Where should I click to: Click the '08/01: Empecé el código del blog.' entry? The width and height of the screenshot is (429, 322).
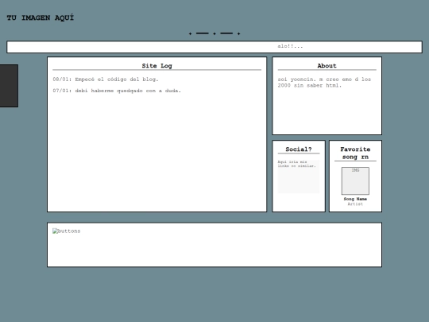106,80
